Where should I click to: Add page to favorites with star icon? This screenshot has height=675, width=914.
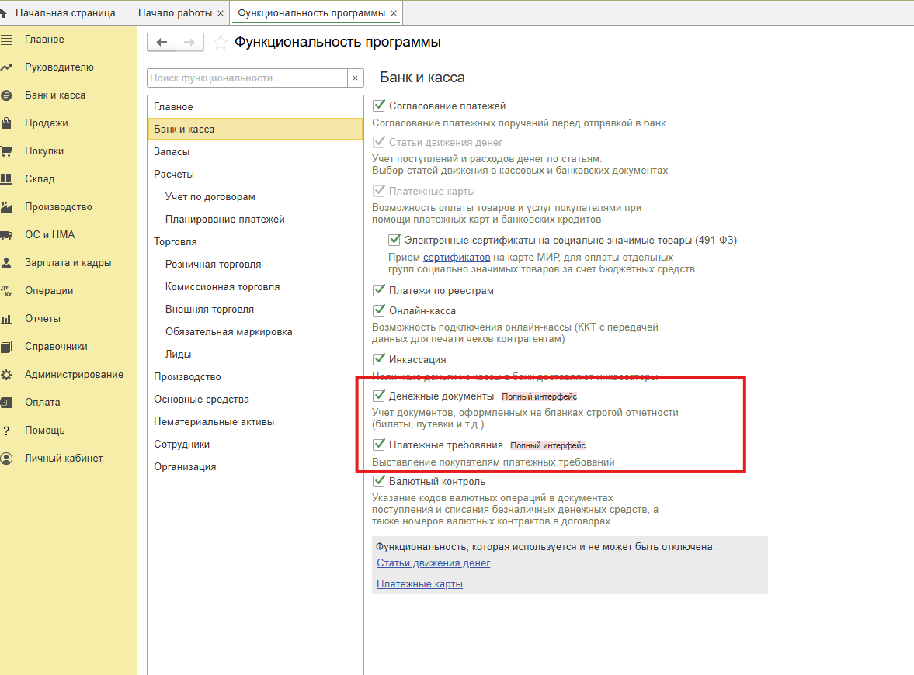[220, 43]
